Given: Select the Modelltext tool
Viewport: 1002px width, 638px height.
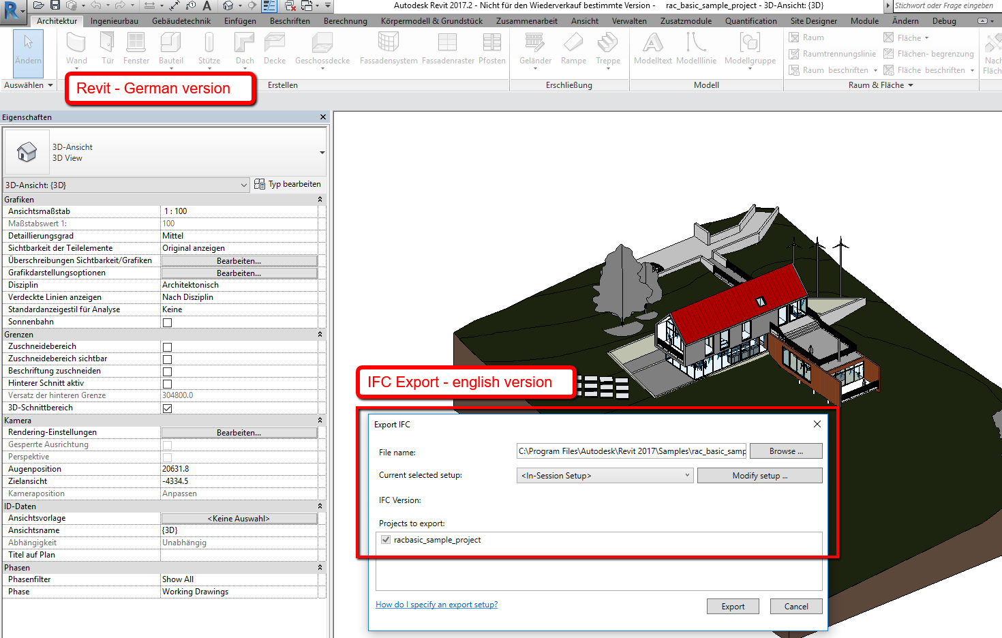Looking at the screenshot, I should coord(653,48).
